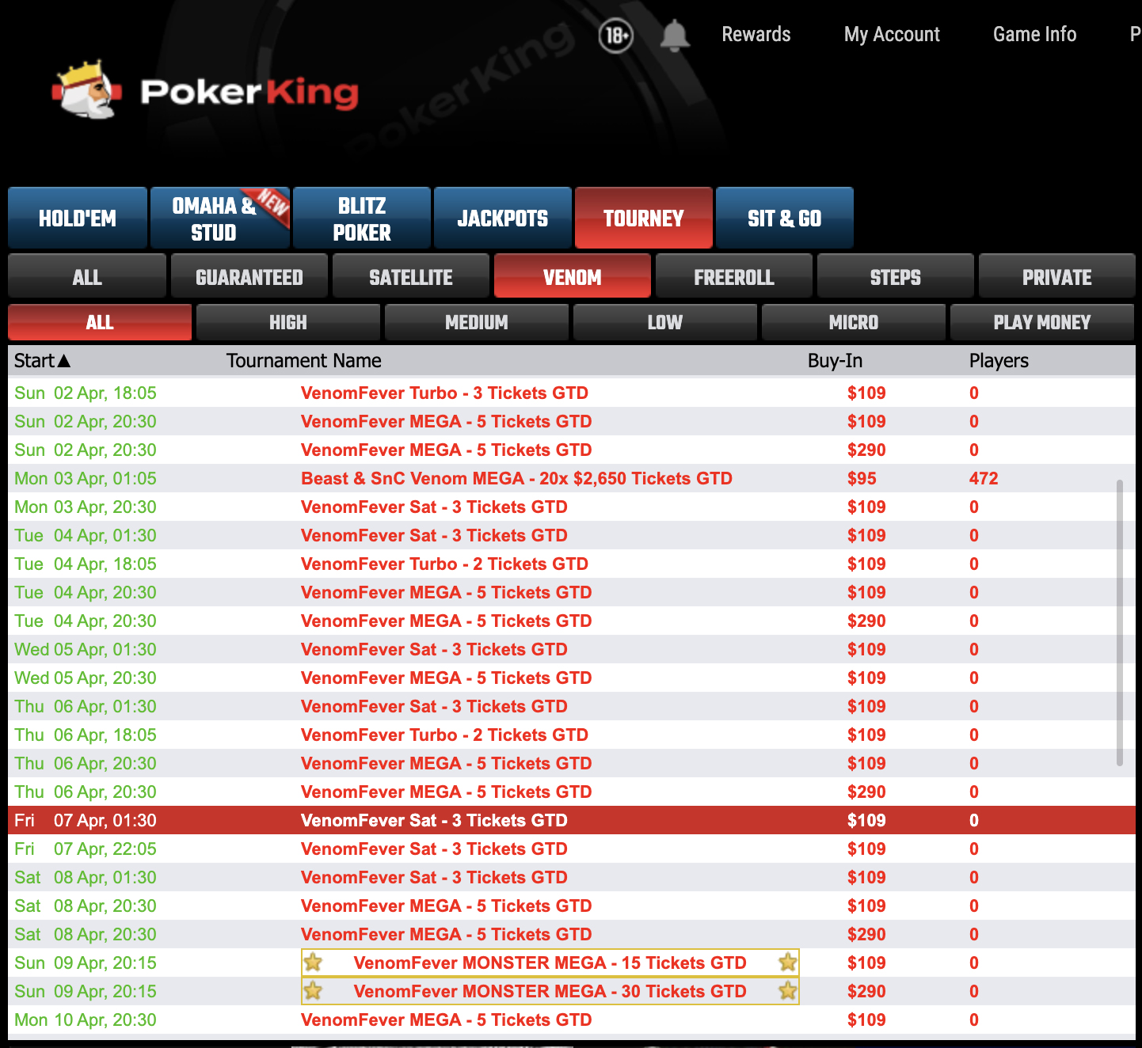The image size is (1142, 1048).
Task: Enable the FREEROLL tournament filter
Action: coord(733,277)
